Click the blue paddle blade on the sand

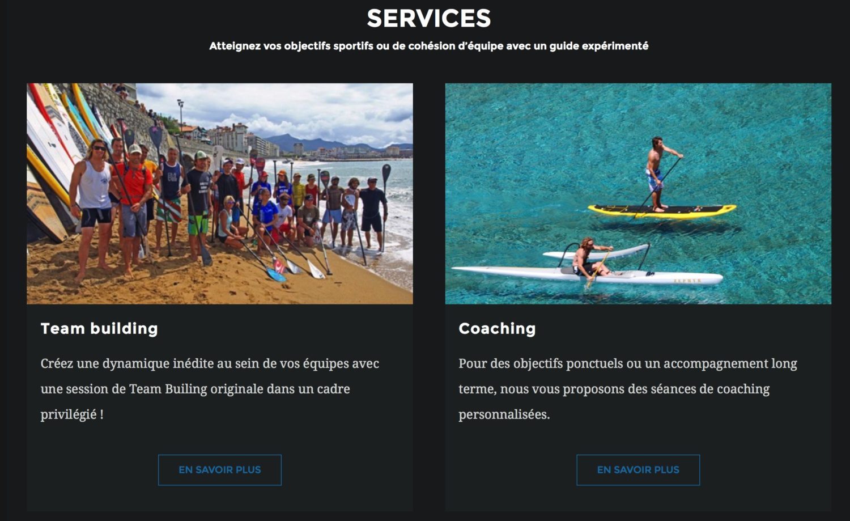tap(276, 274)
